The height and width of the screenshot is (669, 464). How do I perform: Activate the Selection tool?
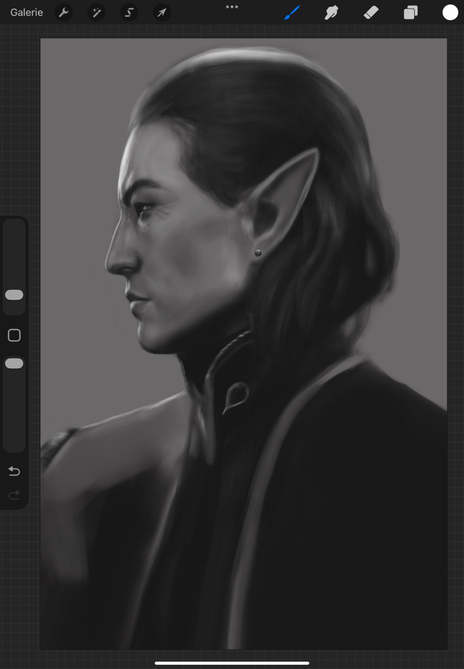click(129, 13)
